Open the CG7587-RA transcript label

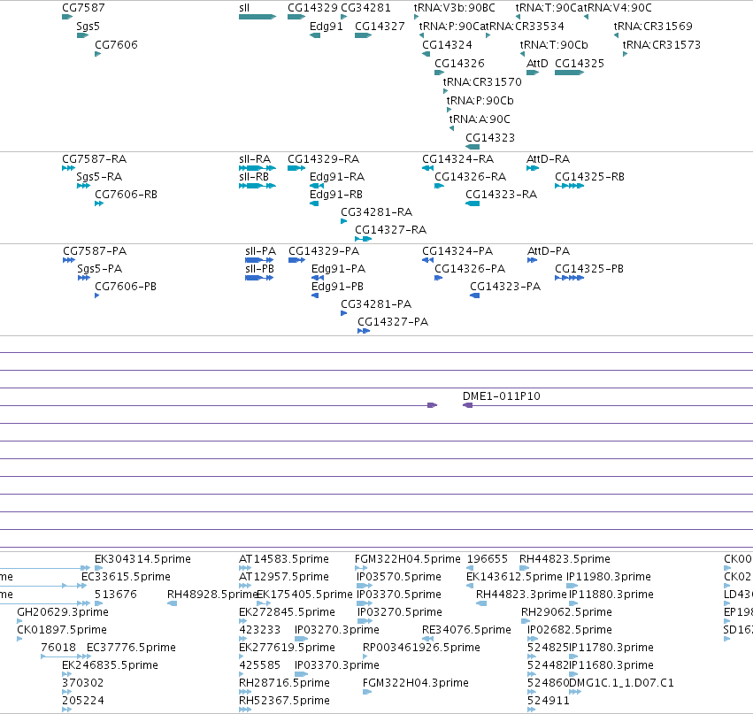94,159
